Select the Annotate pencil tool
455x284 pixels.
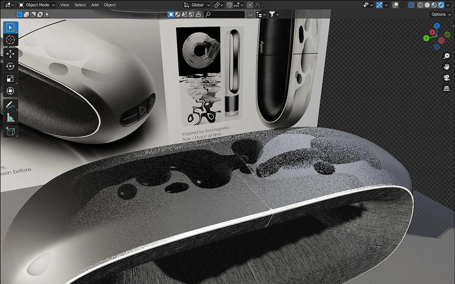click(10, 105)
